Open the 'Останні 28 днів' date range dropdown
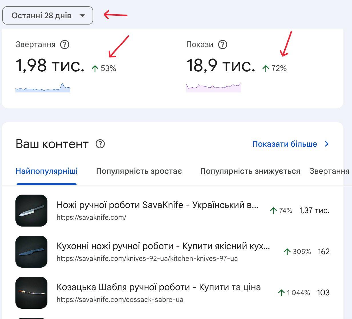 [48, 15]
